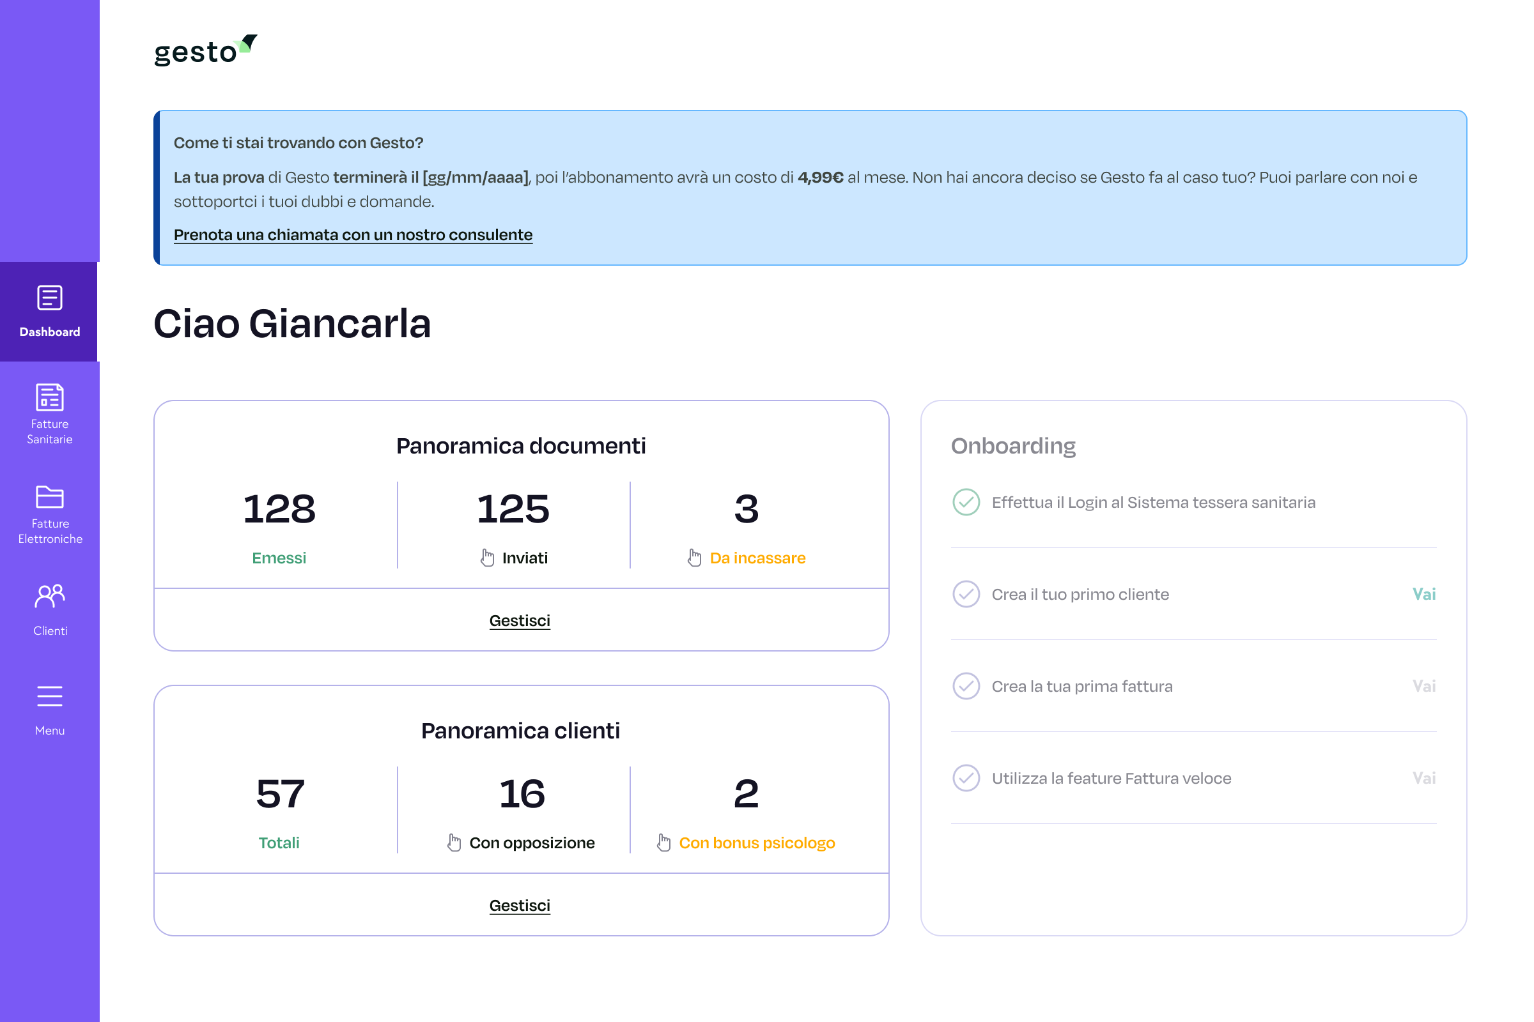Open the Dashboard sidebar icon
The height and width of the screenshot is (1022, 1534).
(x=50, y=298)
